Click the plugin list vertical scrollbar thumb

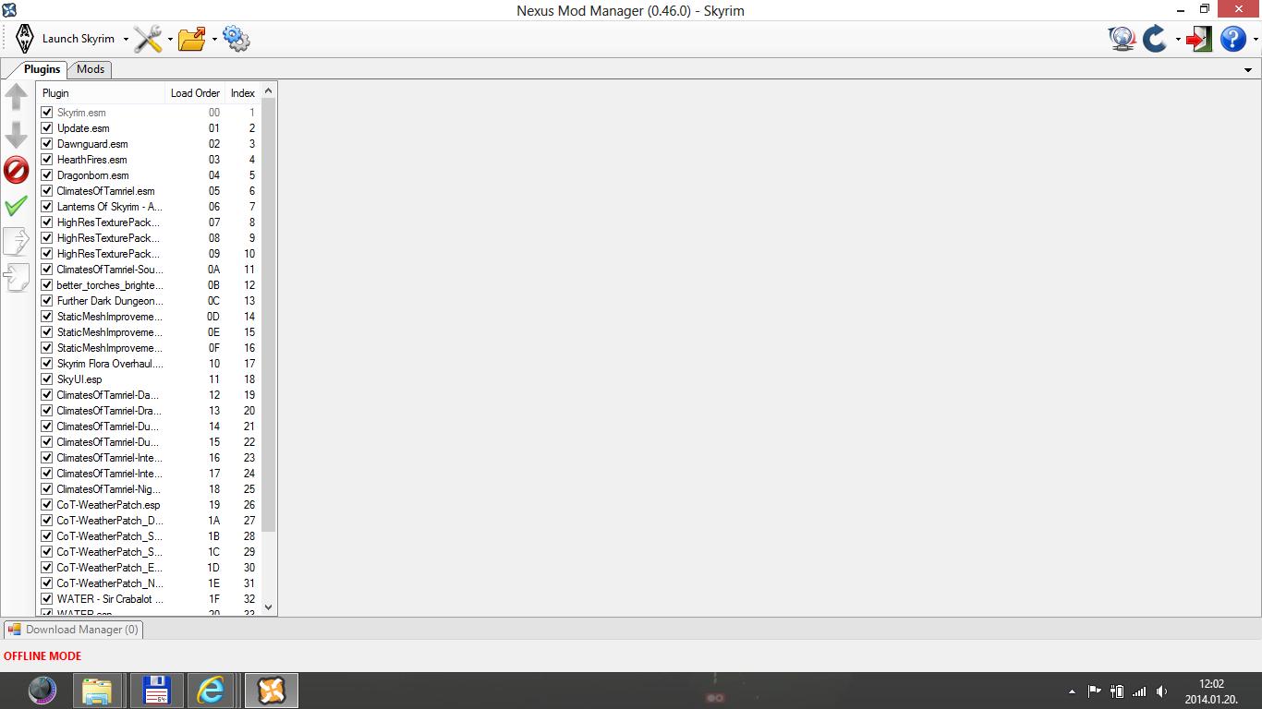(269, 315)
